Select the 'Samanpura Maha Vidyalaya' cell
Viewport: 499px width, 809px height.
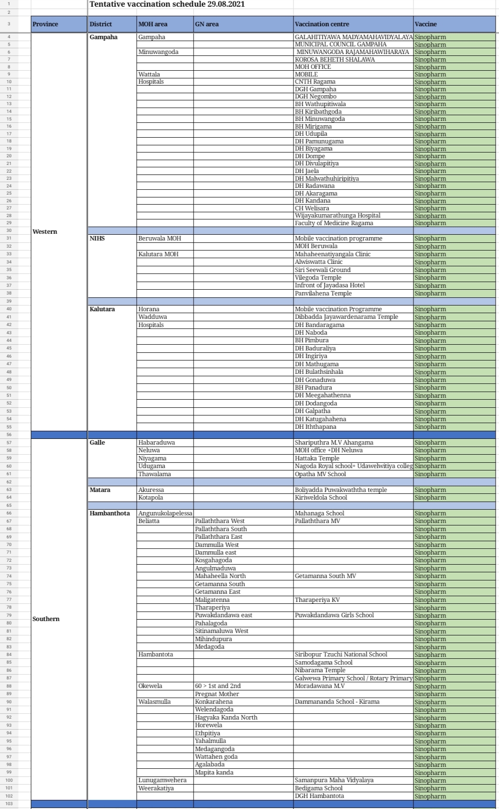pyautogui.click(x=354, y=780)
